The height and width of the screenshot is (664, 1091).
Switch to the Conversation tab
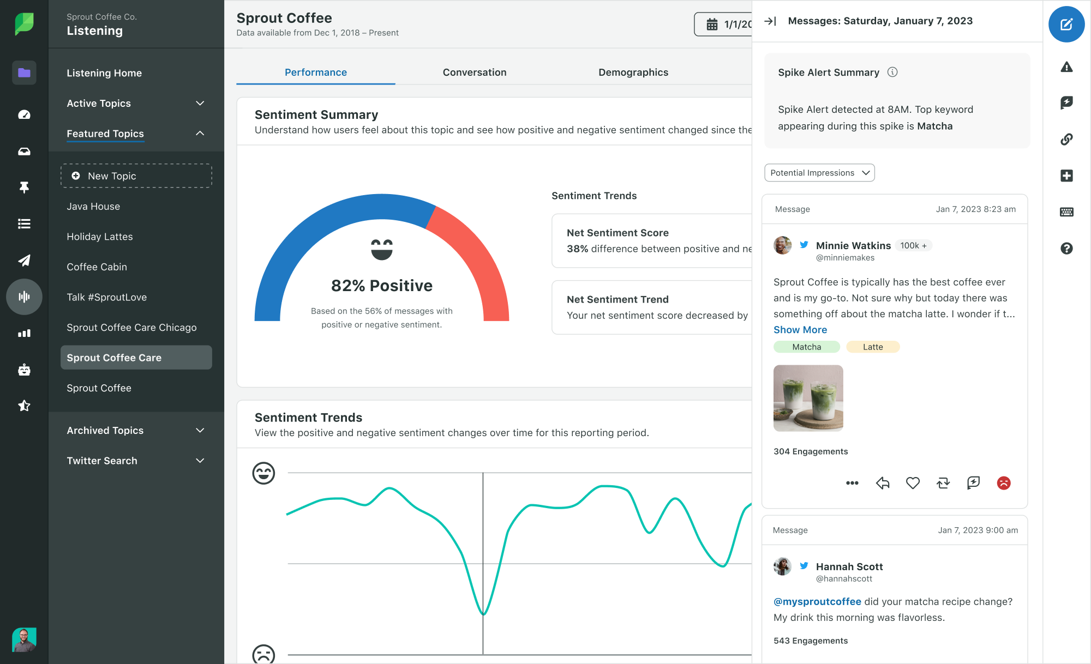(475, 71)
